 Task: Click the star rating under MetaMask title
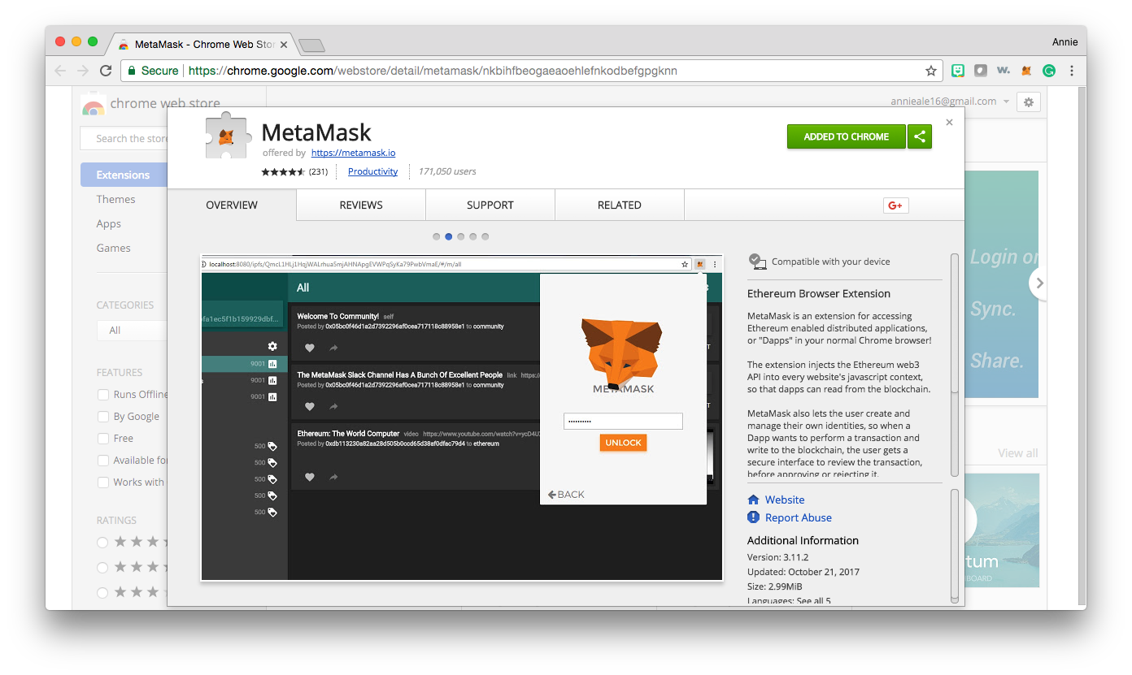pos(282,171)
